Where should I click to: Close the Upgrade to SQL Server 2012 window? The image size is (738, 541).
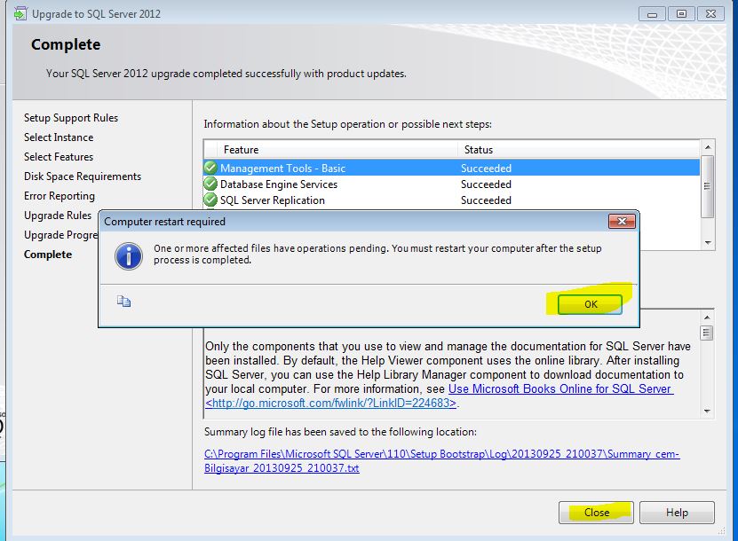tap(710, 14)
